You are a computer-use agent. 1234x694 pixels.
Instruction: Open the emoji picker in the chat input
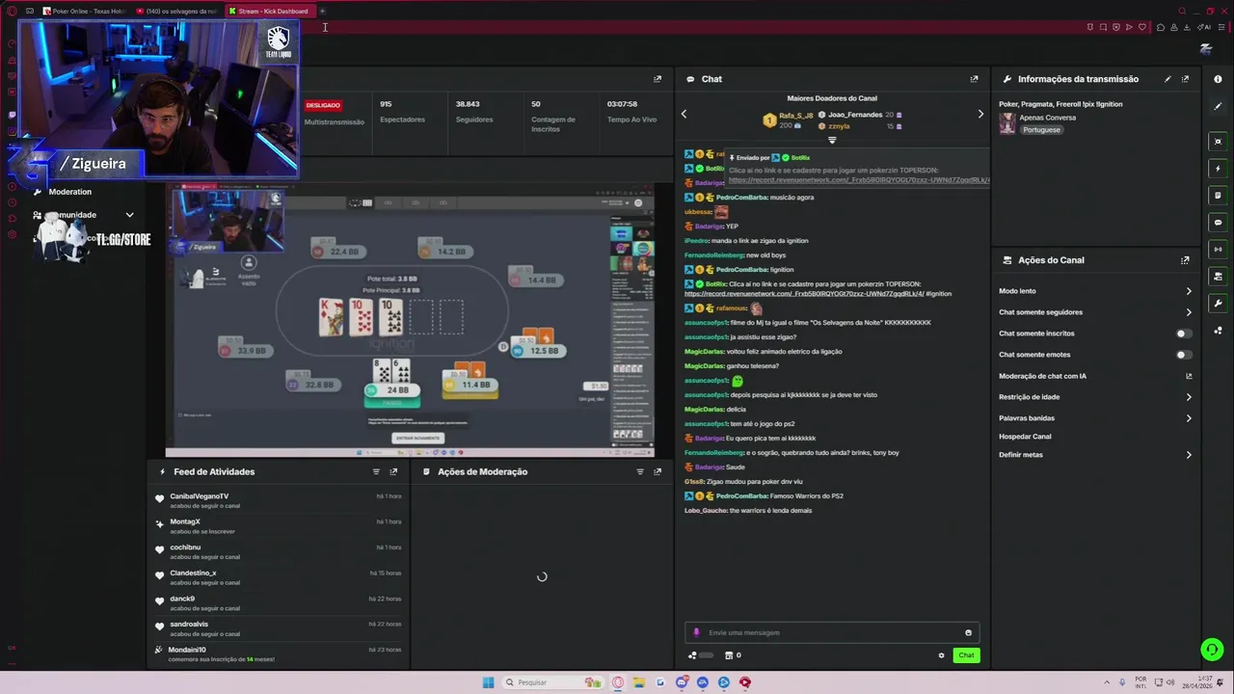[968, 633]
